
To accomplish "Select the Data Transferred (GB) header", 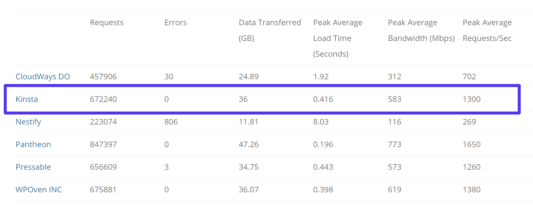I will click(x=270, y=30).
